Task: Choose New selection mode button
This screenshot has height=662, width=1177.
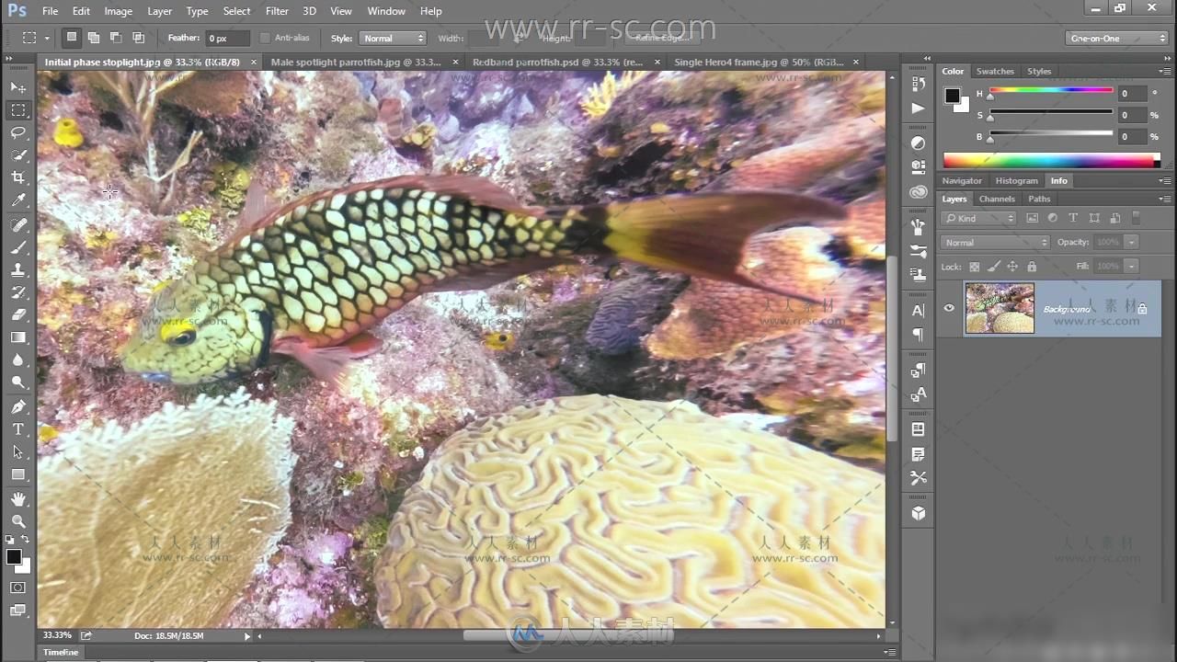Action: (x=71, y=38)
